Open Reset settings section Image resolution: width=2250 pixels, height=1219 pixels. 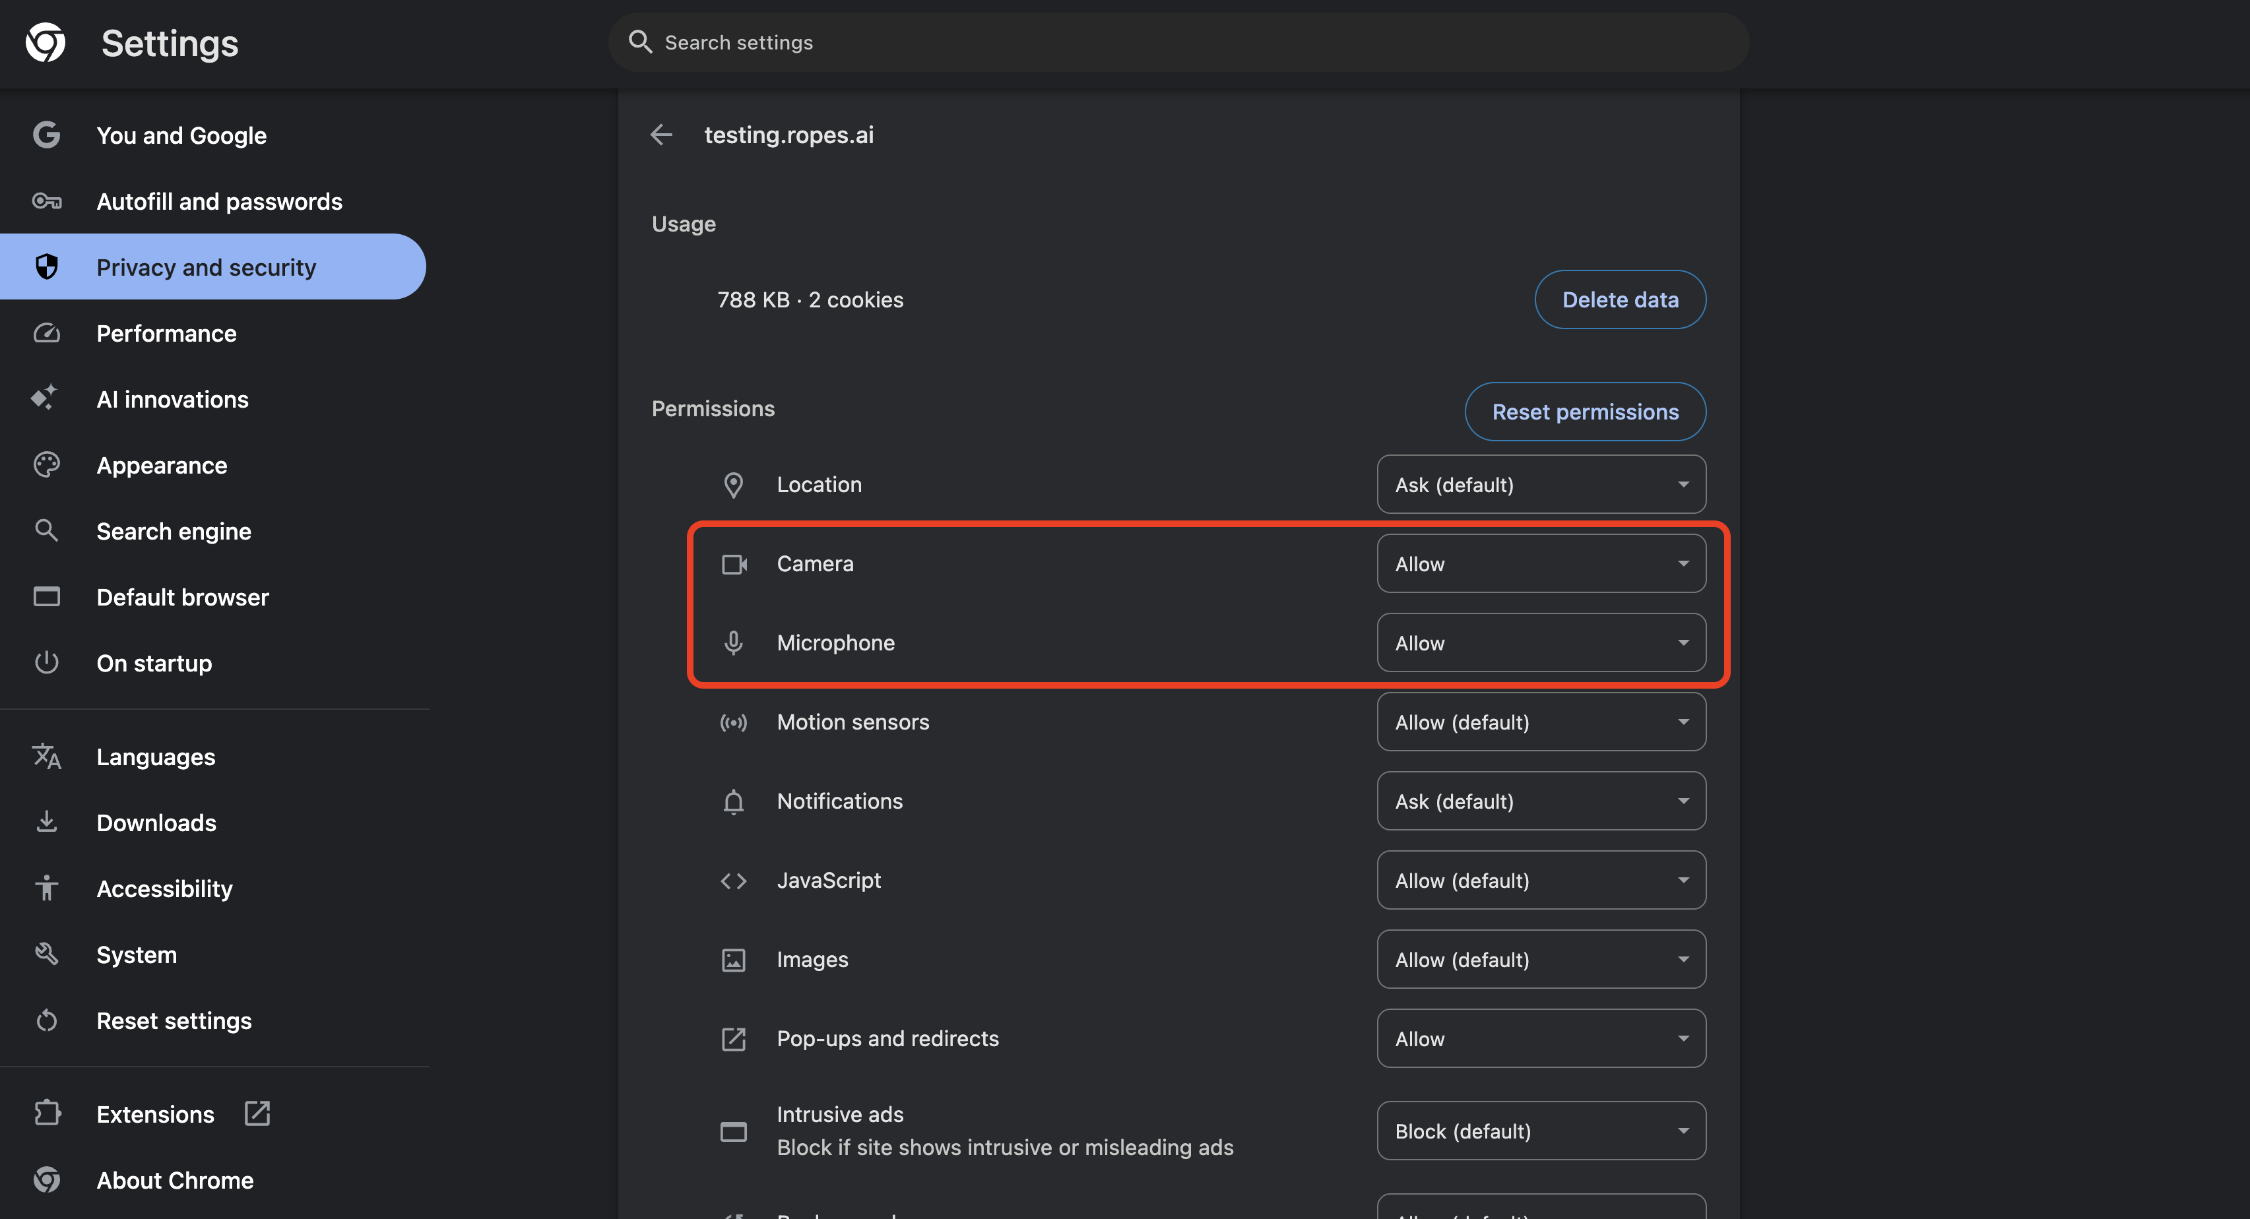pyautogui.click(x=213, y=1020)
